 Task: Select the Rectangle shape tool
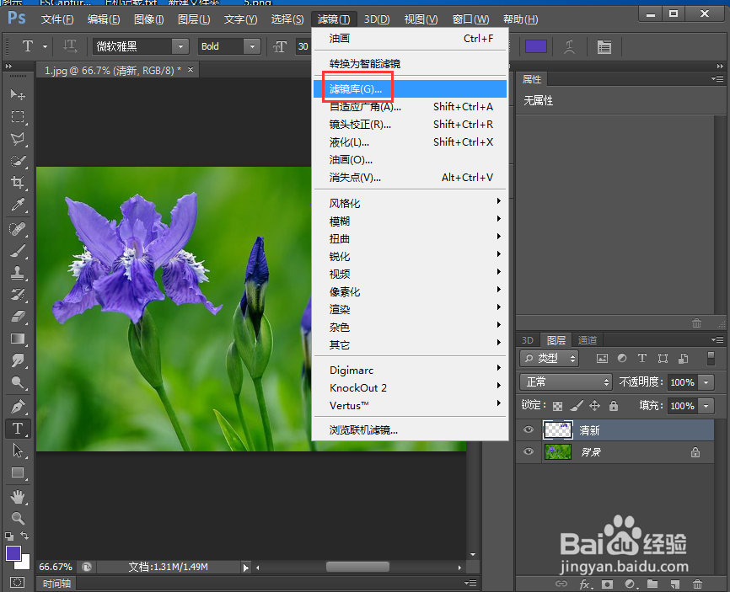coord(18,473)
